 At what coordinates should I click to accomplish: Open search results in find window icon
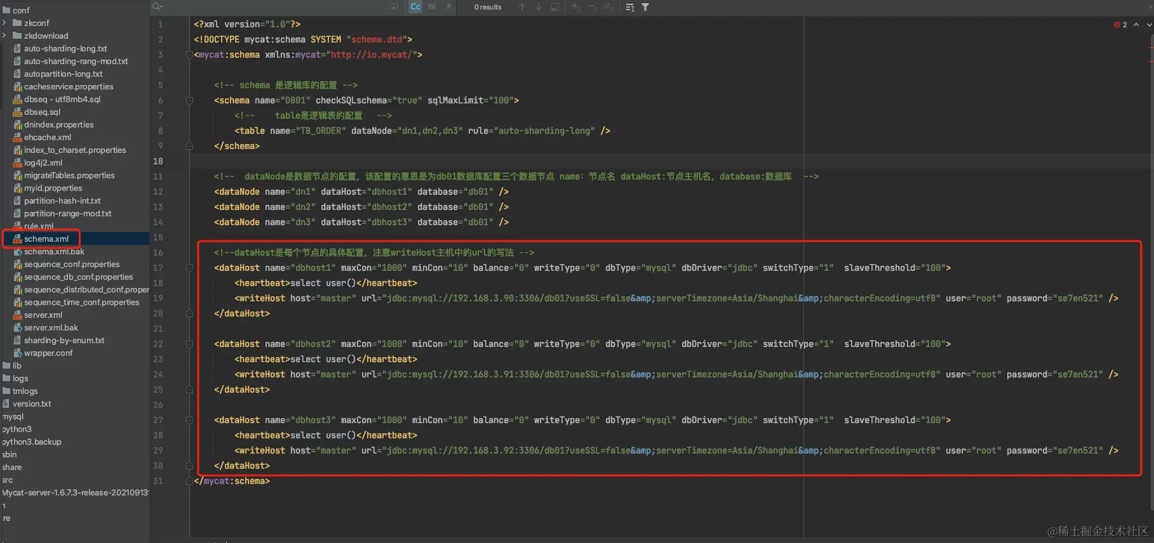630,7
